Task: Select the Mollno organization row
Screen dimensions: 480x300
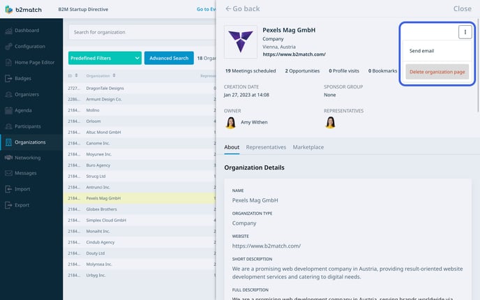Action: tap(140, 110)
